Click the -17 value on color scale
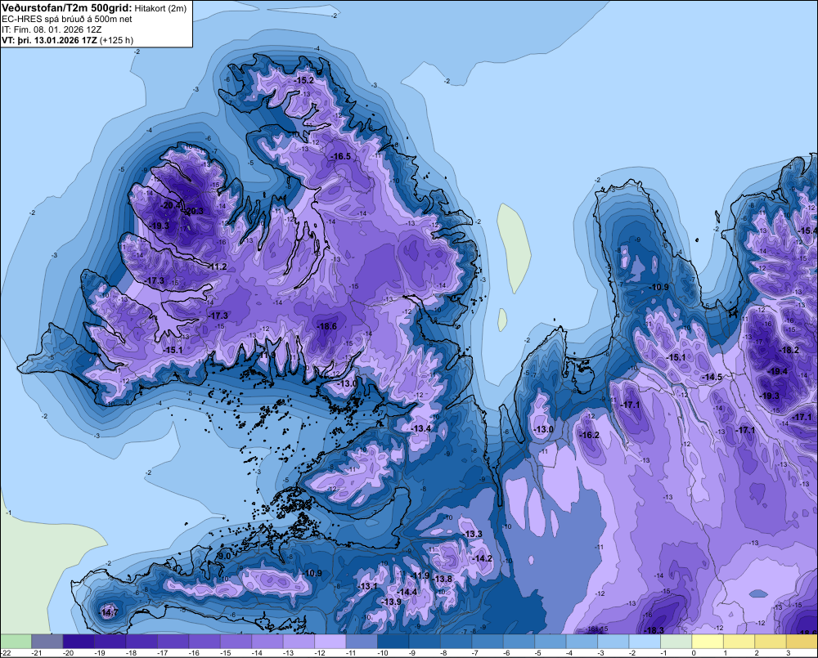The height and width of the screenshot is (658, 818). coord(163,653)
